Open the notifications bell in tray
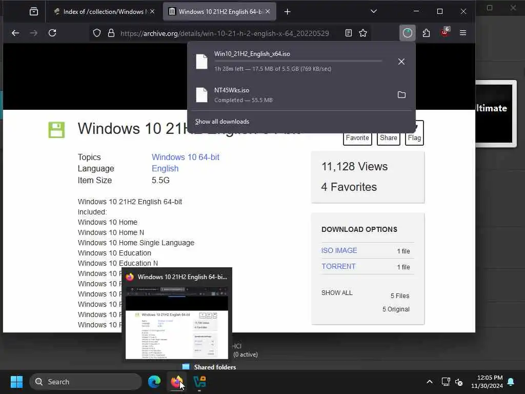 pos(511,382)
